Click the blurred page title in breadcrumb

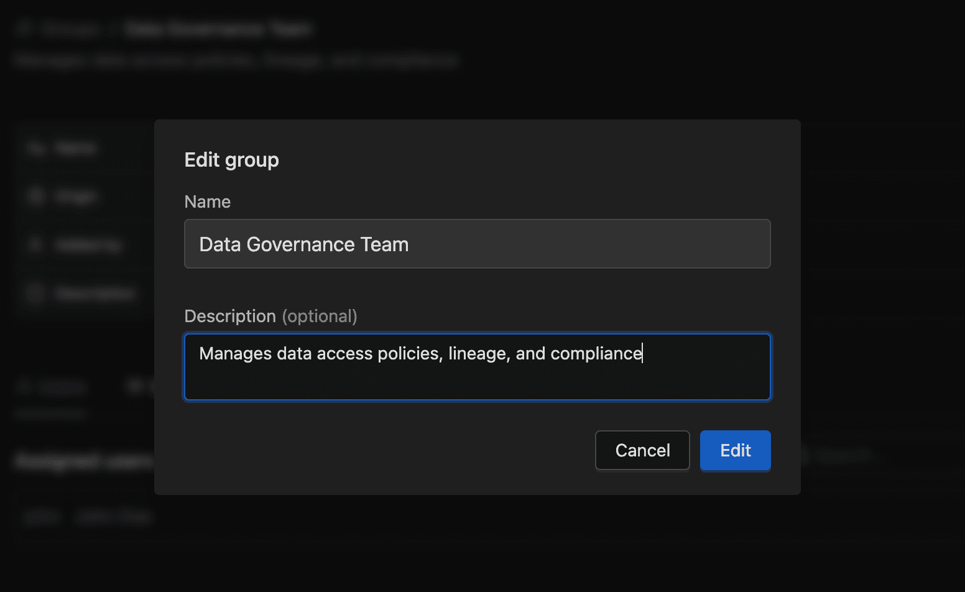218,29
